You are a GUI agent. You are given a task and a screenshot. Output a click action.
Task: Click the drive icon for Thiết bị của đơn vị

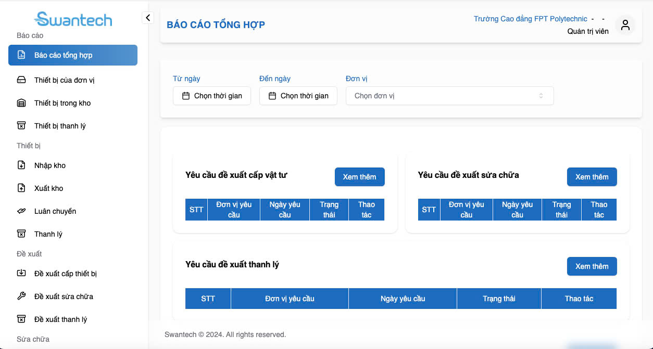point(21,80)
